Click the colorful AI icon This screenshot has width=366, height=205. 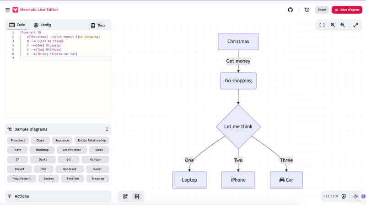pos(363,196)
